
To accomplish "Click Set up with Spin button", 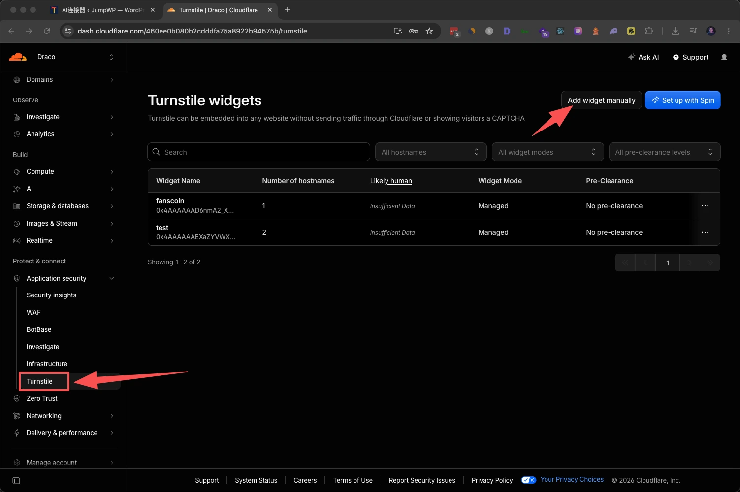I will [683, 100].
